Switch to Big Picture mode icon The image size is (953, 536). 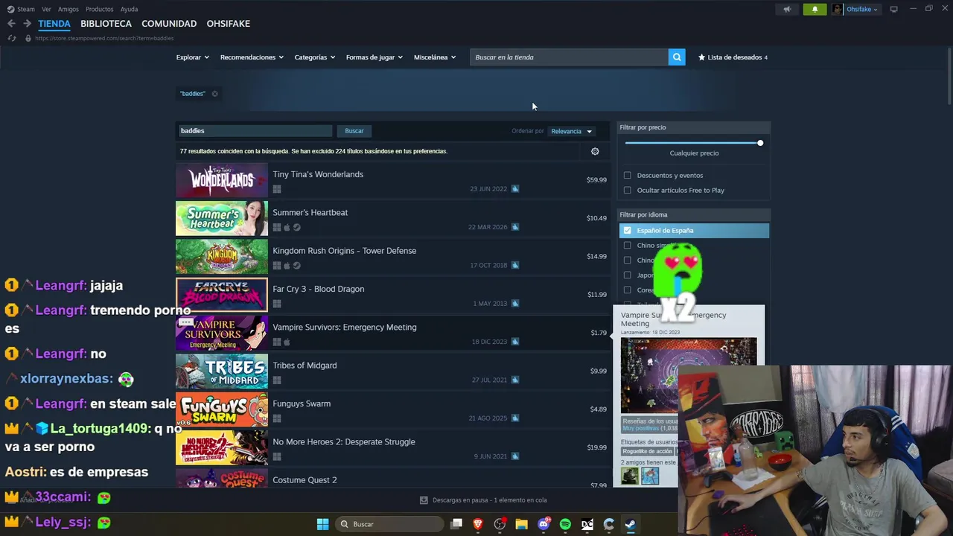tap(893, 9)
